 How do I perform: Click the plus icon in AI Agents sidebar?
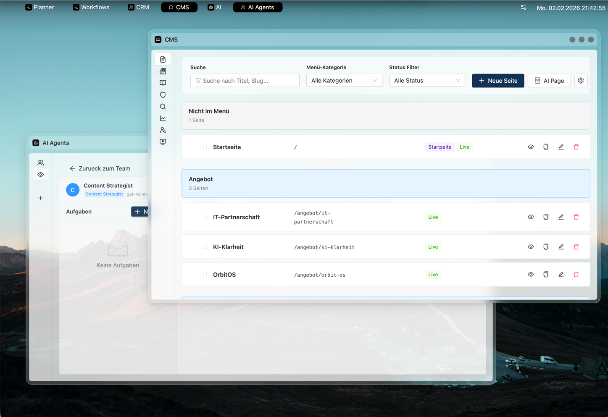(x=41, y=198)
